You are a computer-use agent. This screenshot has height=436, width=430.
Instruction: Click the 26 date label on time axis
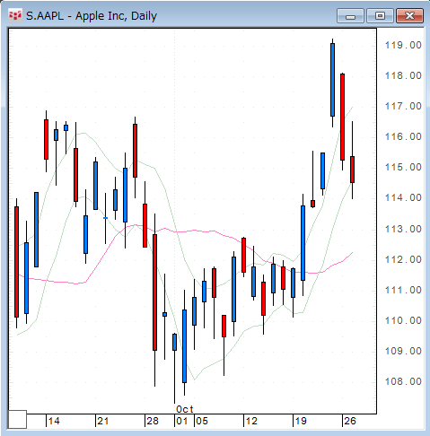(x=350, y=421)
